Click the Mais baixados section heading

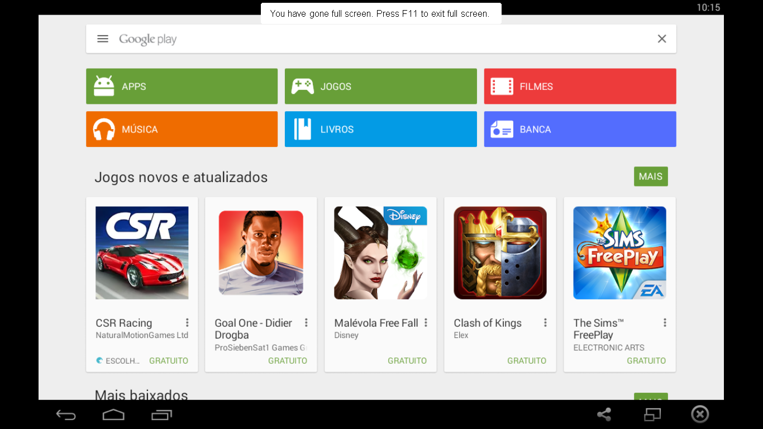point(141,394)
